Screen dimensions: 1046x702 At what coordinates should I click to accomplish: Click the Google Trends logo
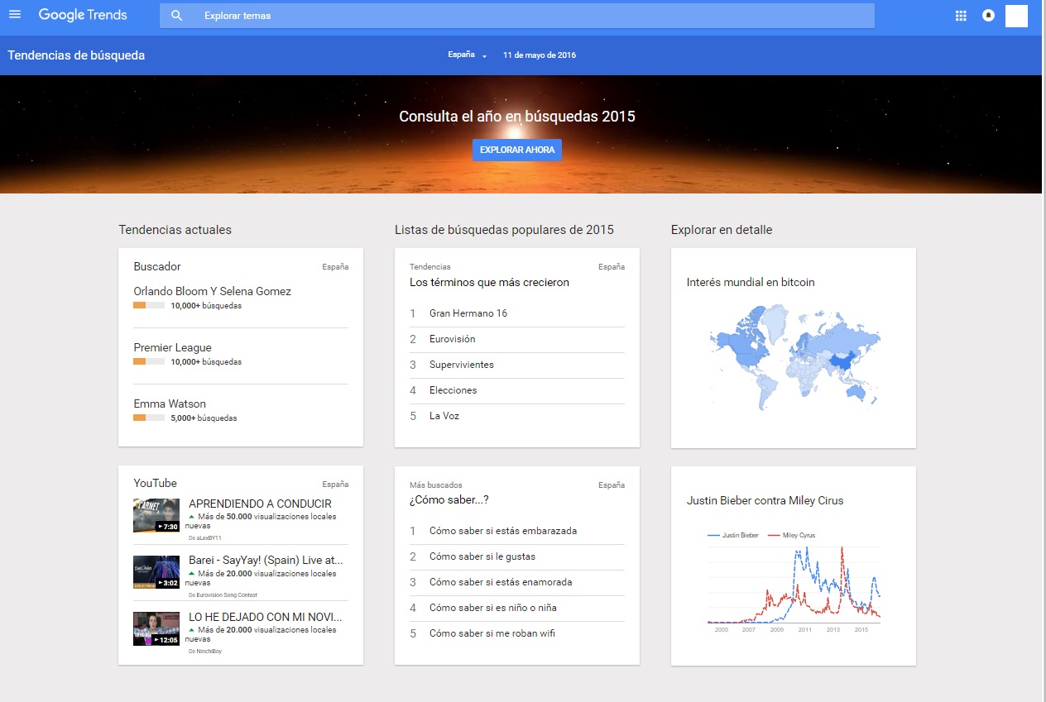point(83,15)
